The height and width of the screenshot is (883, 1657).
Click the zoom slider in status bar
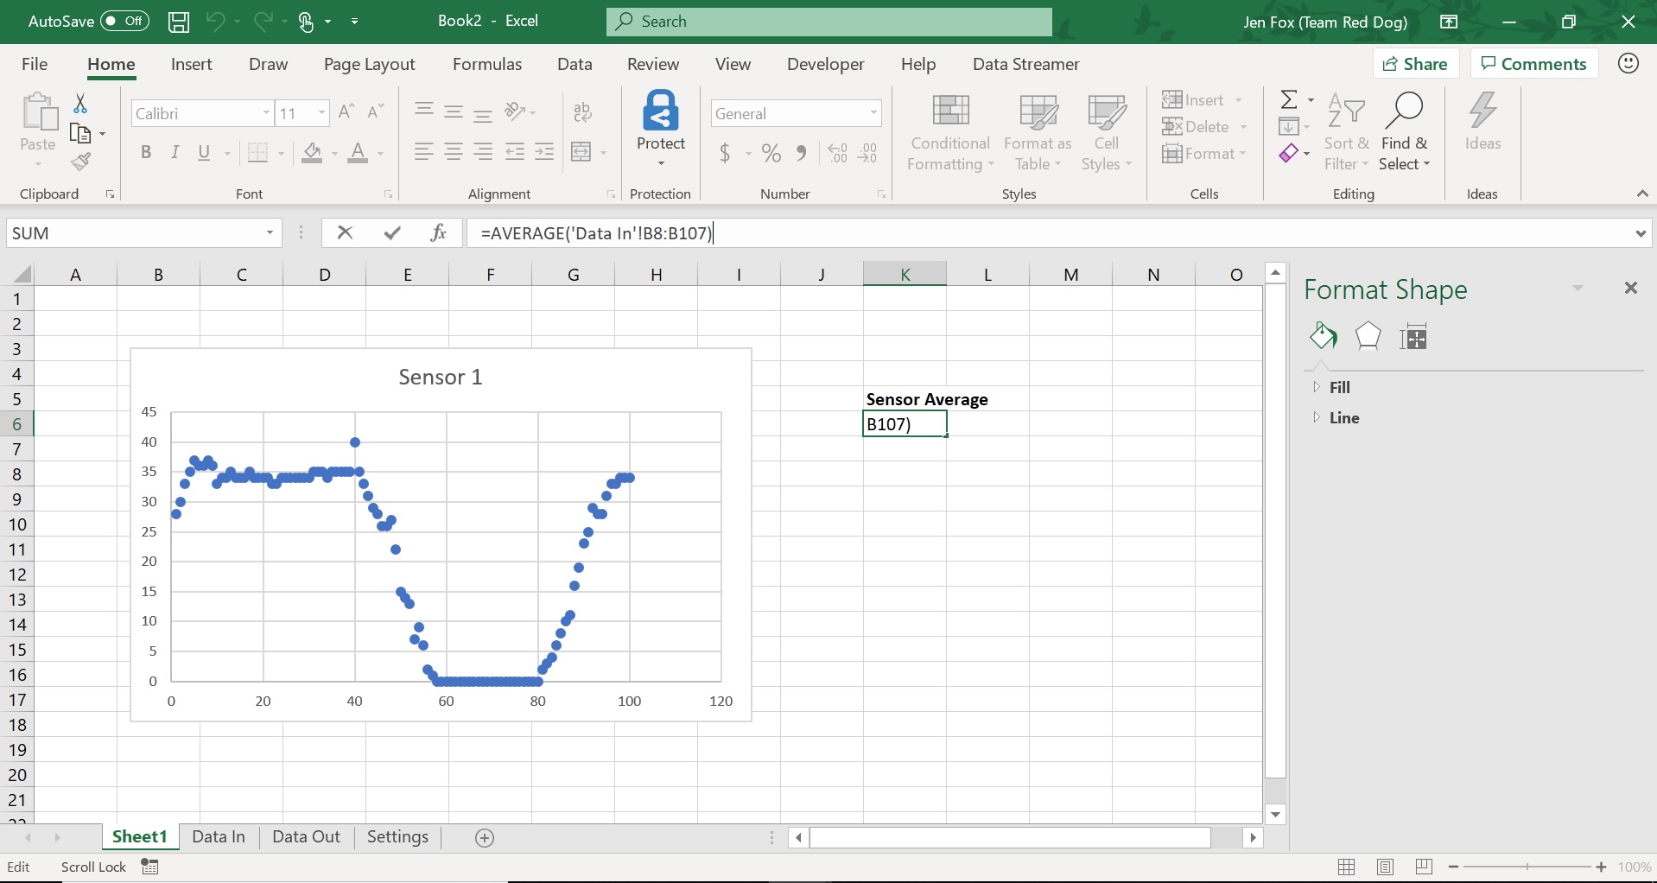[1527, 867]
